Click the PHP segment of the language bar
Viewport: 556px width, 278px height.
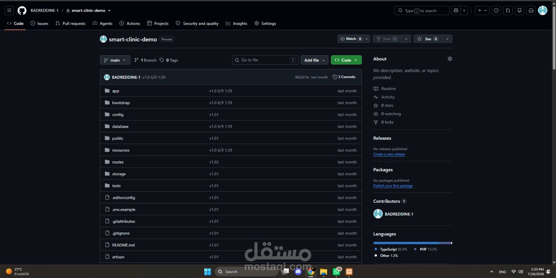tap(445, 243)
